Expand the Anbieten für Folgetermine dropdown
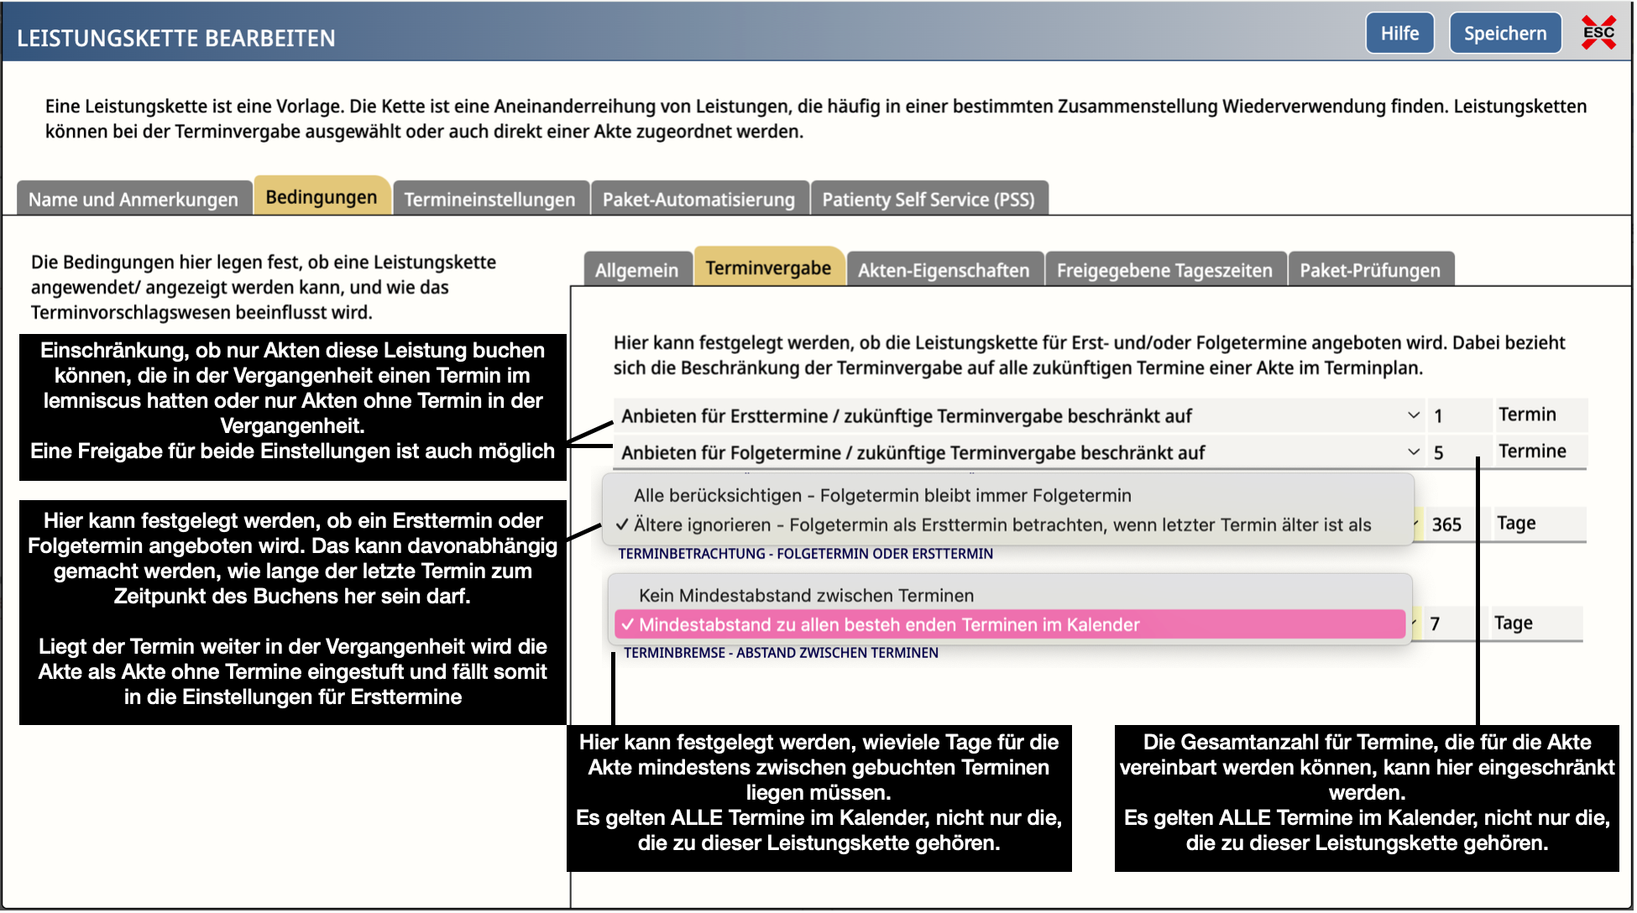This screenshot has width=1637, height=913. (x=1019, y=452)
